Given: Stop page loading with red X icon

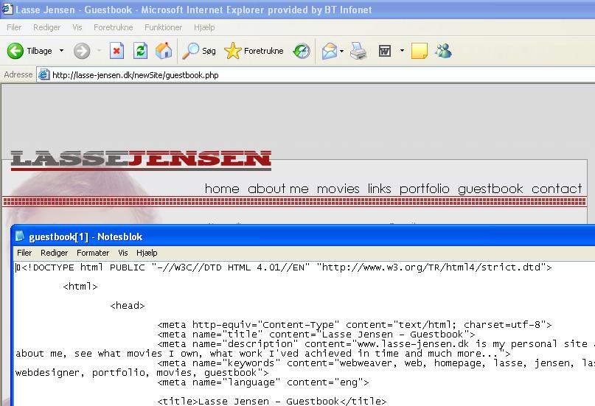Looking at the screenshot, I should (116, 51).
